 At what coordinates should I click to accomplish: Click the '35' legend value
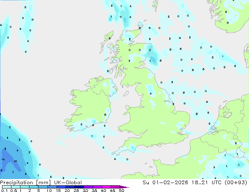click(x=94, y=190)
